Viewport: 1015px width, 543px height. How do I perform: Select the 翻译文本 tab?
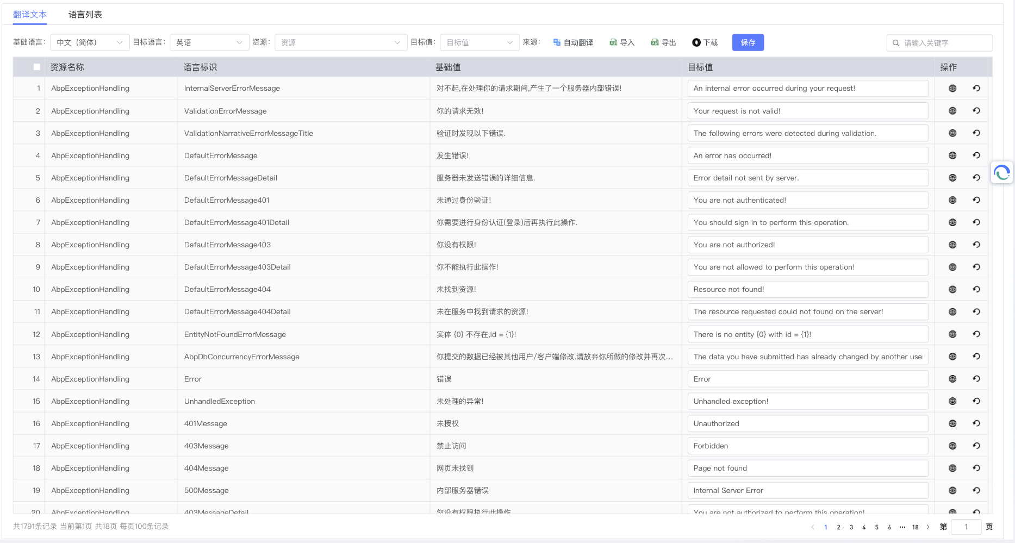tap(30, 15)
